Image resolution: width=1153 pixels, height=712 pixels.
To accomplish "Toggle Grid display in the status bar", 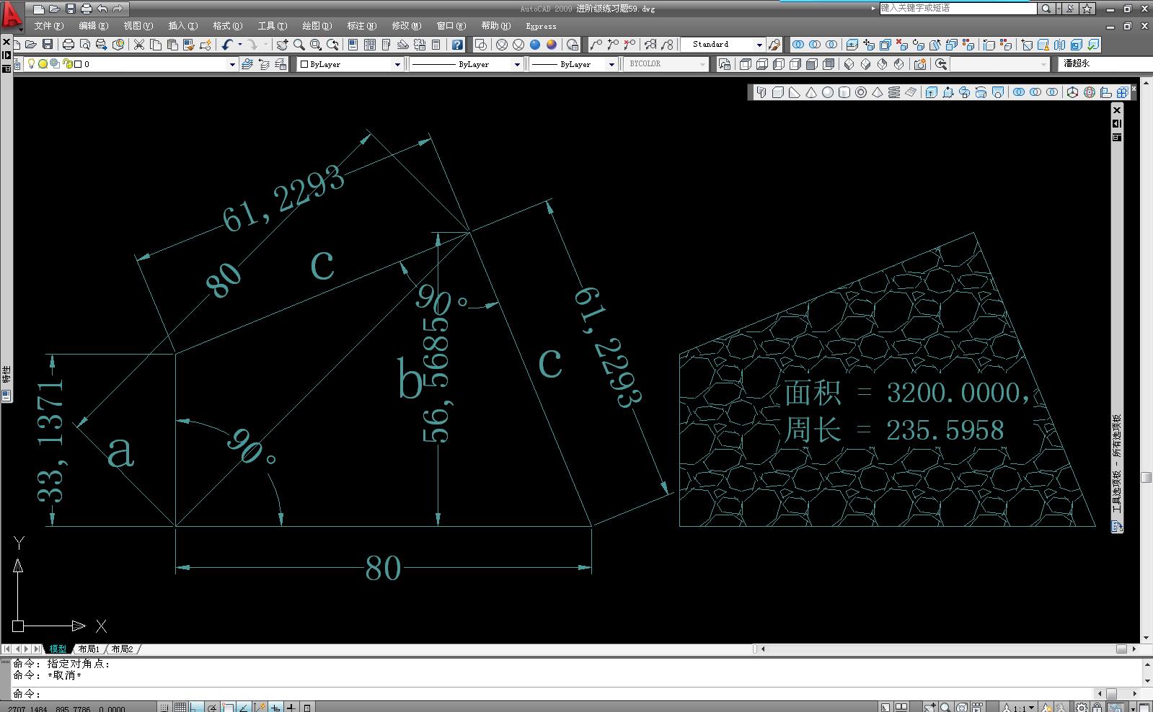I will pyautogui.click(x=180, y=707).
